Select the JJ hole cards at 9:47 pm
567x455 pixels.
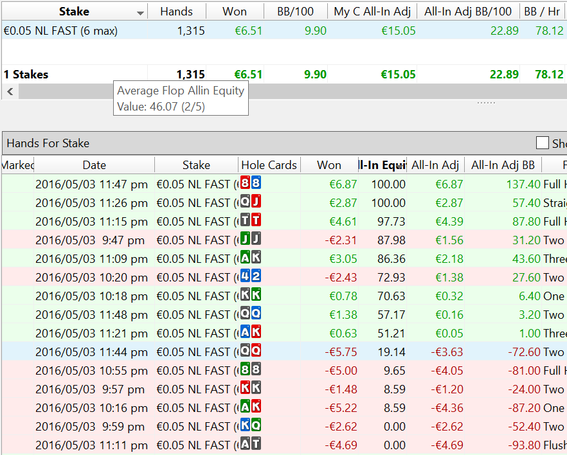click(251, 239)
